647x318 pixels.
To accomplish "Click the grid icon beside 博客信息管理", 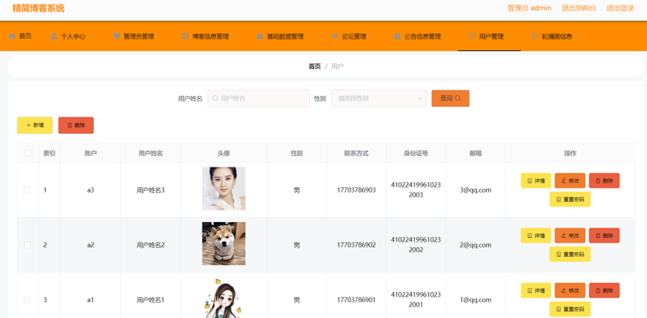I will (x=185, y=36).
